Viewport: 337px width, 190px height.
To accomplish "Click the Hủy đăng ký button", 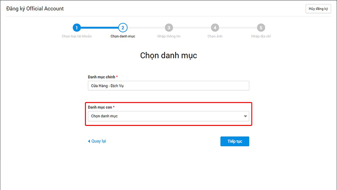I will point(318,9).
